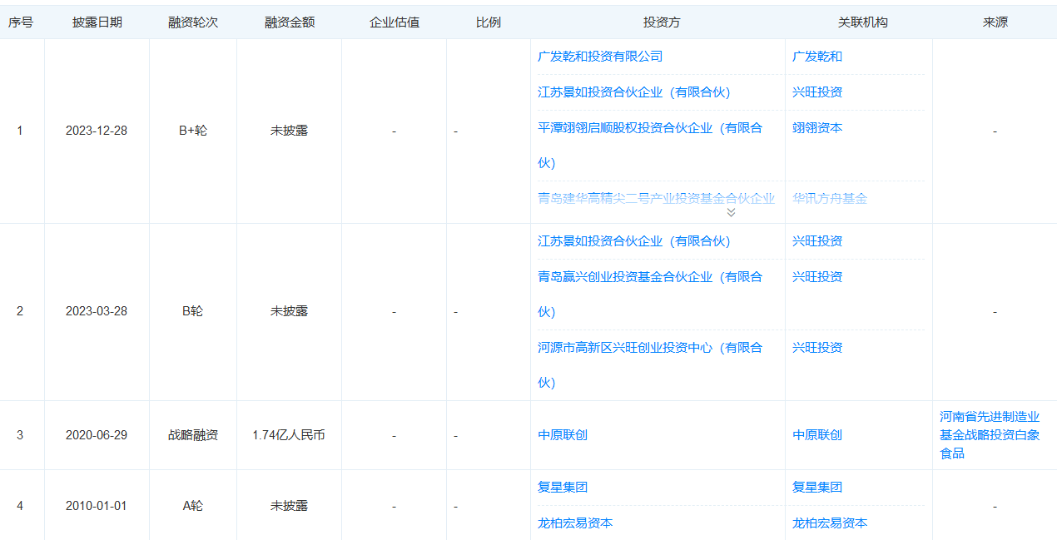The image size is (1057, 540).
Task: Select 未披露 amount in the B+轮 row
Action: [x=289, y=131]
